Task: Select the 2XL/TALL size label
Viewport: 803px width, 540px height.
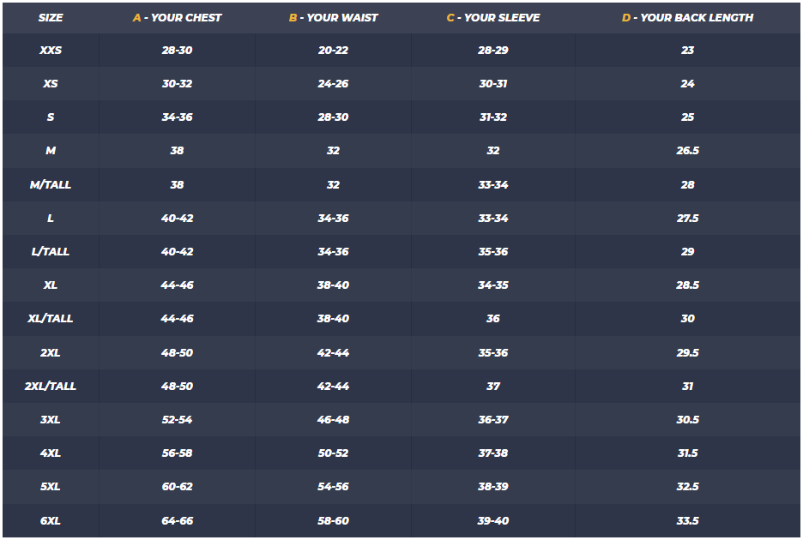Action: (51, 387)
